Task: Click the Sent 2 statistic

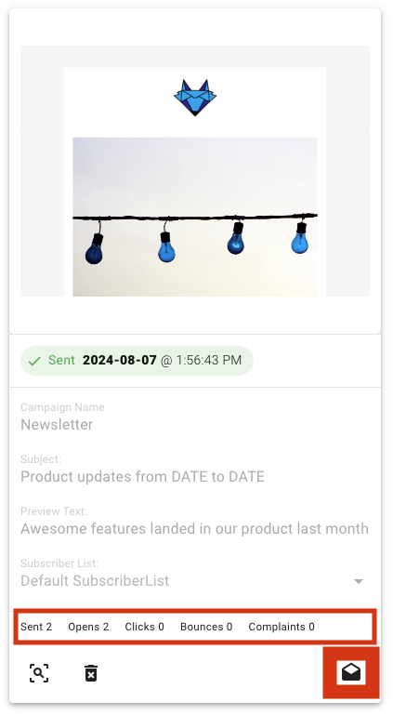Action: point(36,627)
